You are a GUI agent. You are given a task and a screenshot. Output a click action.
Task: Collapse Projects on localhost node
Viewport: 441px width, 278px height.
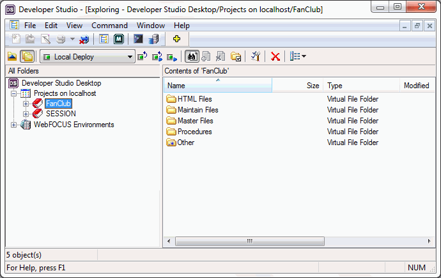[13, 93]
